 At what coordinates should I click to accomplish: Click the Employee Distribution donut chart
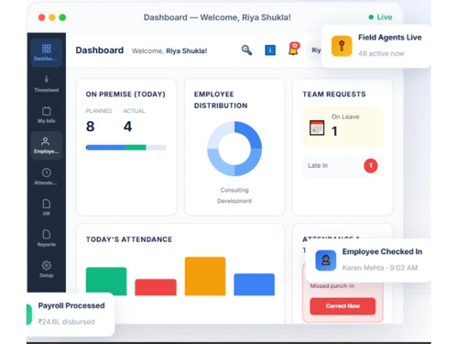[x=234, y=149]
